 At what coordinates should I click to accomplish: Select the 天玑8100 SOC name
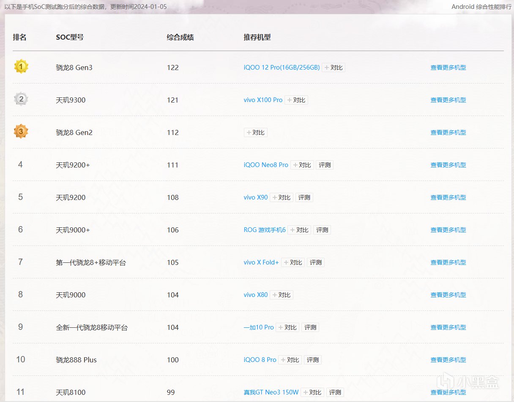(x=71, y=392)
